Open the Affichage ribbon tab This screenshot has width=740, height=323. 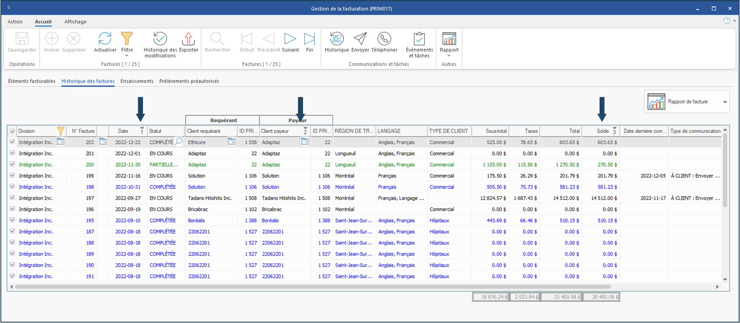(75, 22)
